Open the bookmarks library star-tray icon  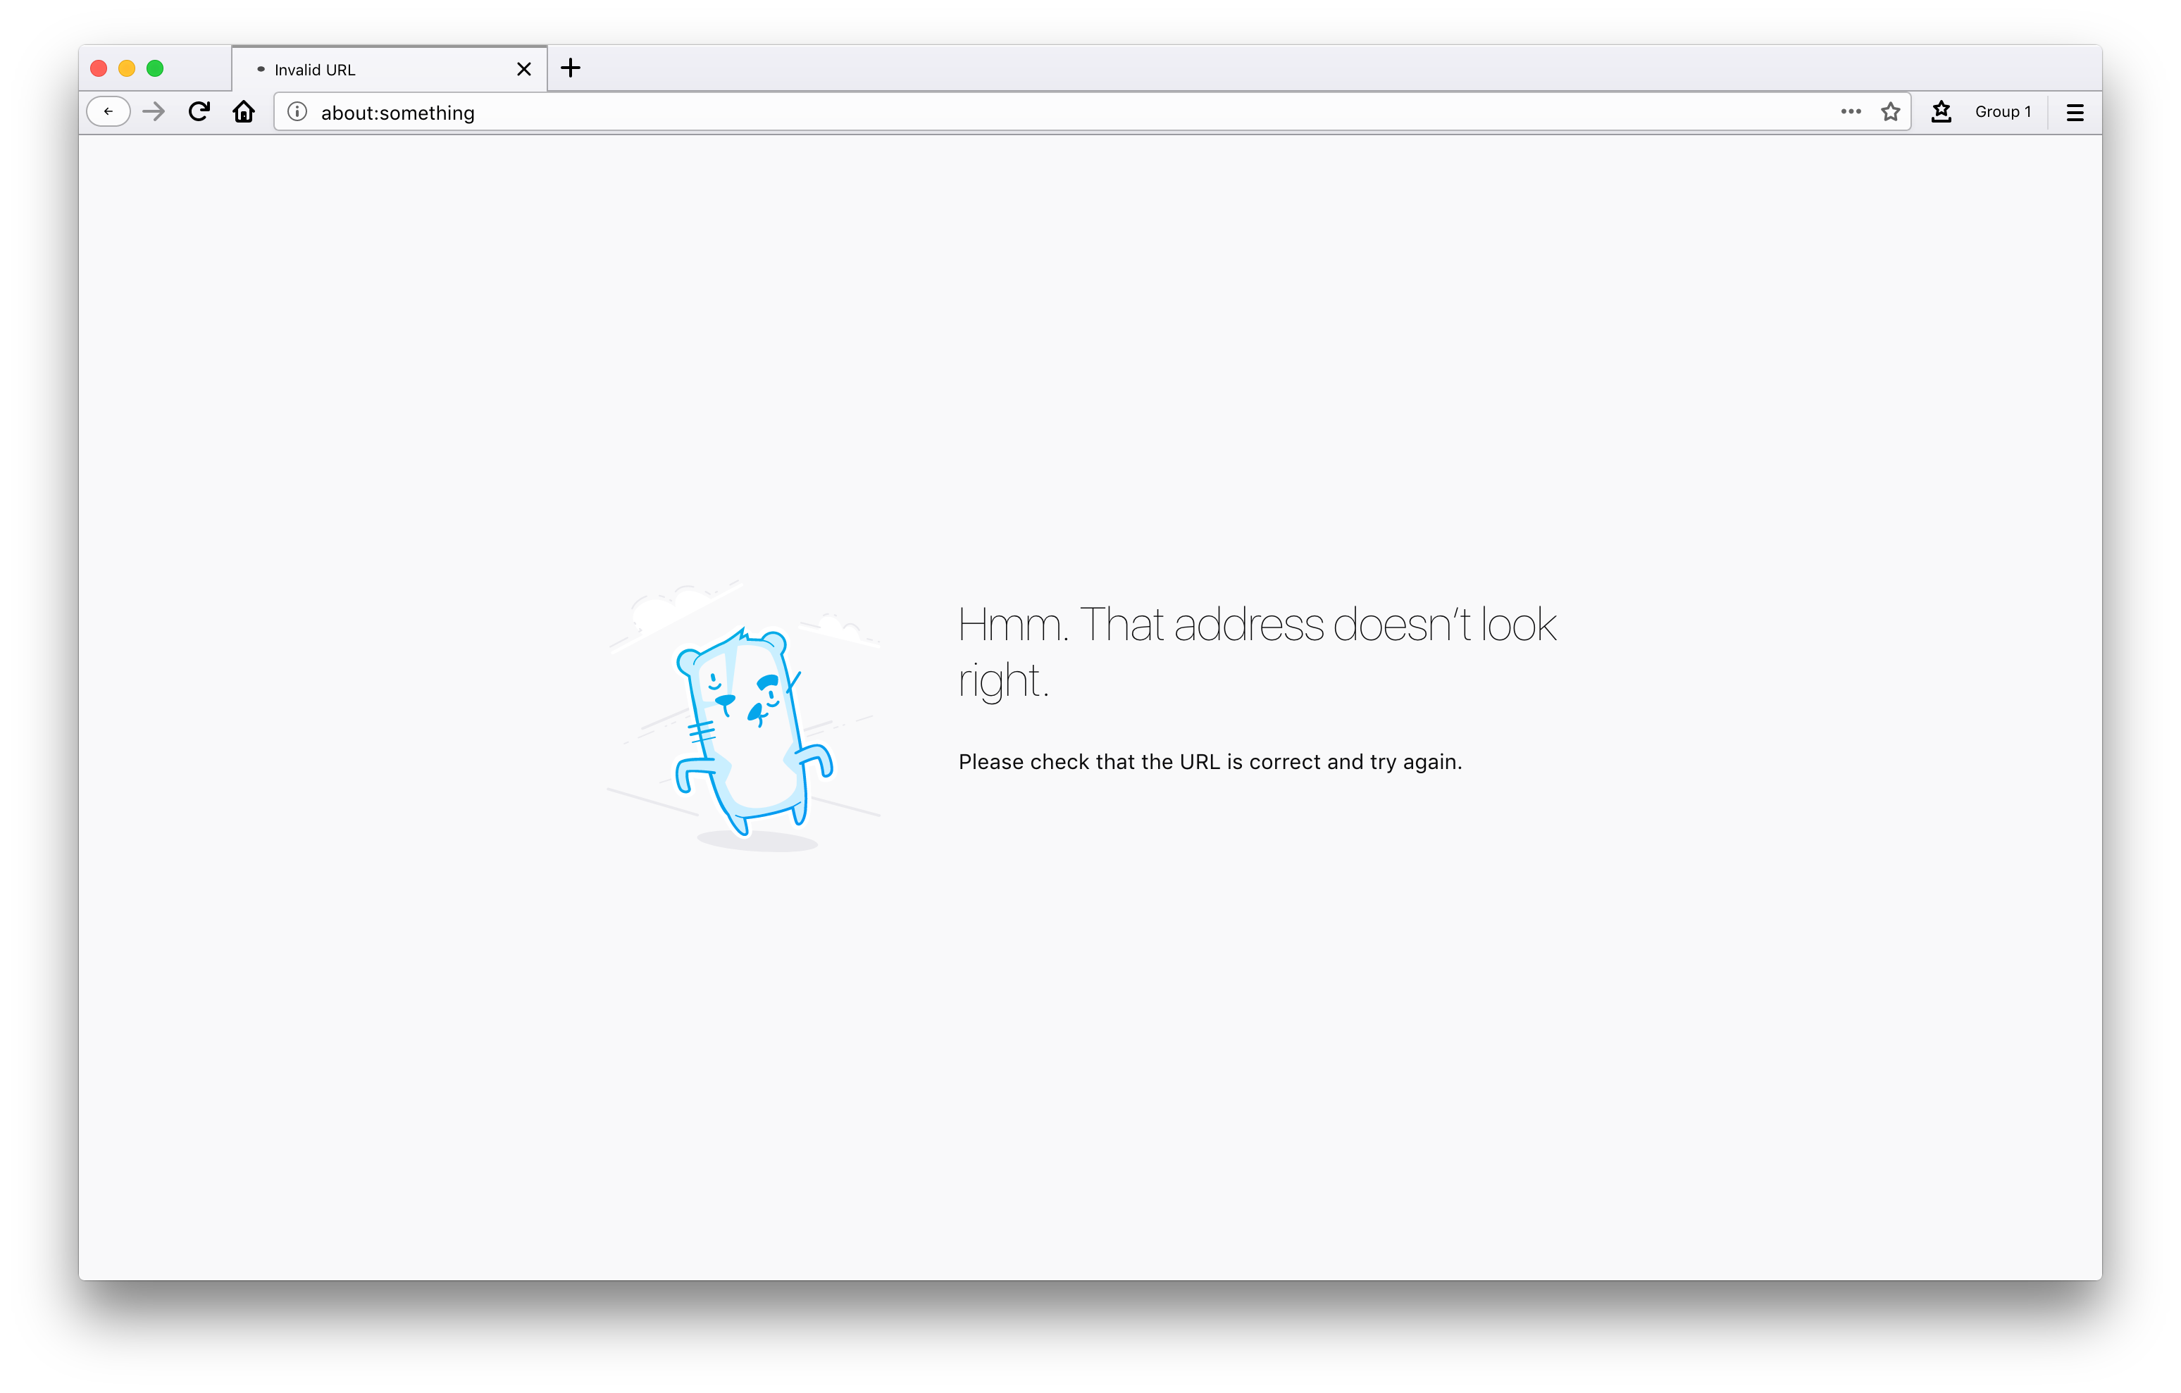click(x=1941, y=112)
